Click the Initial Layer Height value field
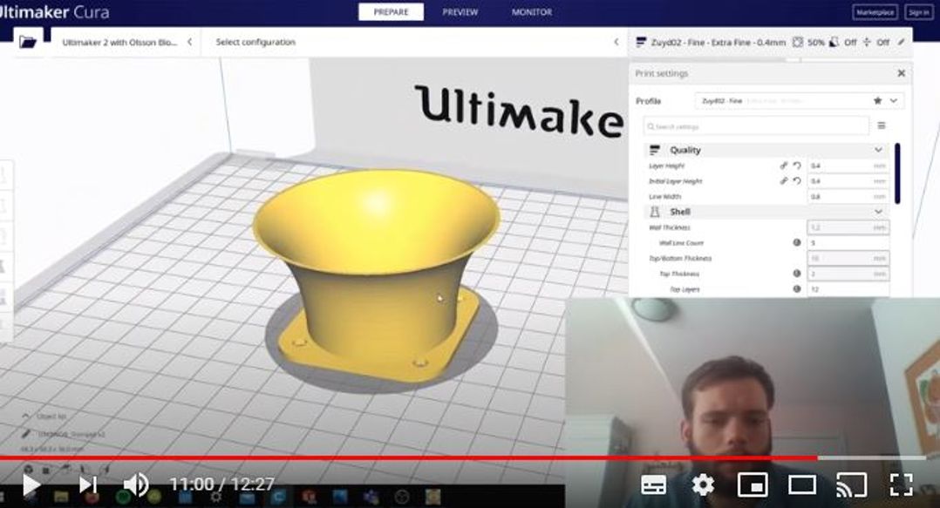The image size is (940, 508). click(848, 180)
